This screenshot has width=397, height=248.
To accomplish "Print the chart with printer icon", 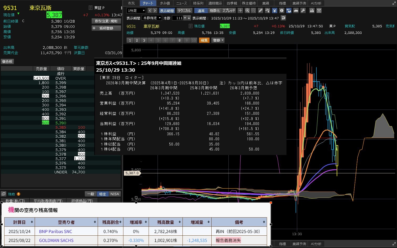I will [312, 11].
